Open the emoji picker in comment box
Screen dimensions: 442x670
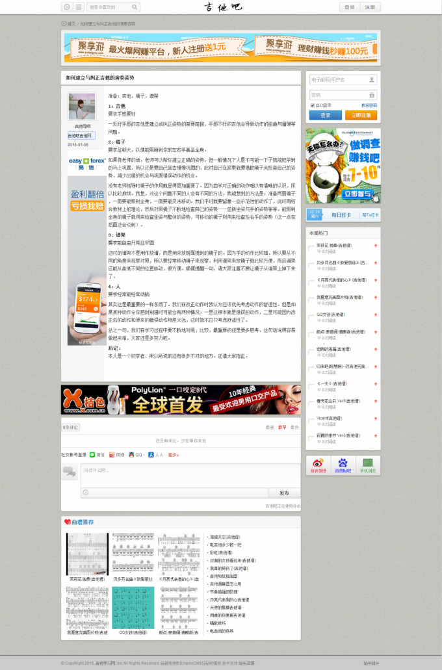tap(86, 493)
